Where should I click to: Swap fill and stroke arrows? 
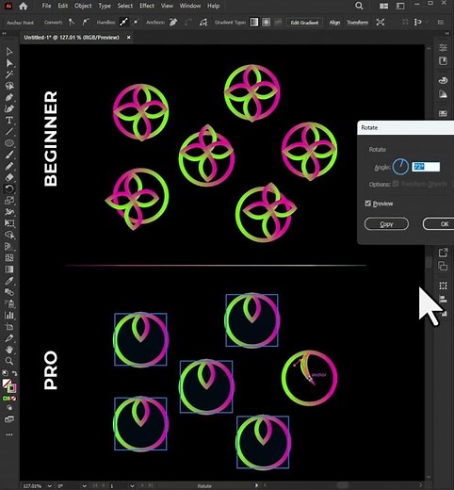pos(15,373)
